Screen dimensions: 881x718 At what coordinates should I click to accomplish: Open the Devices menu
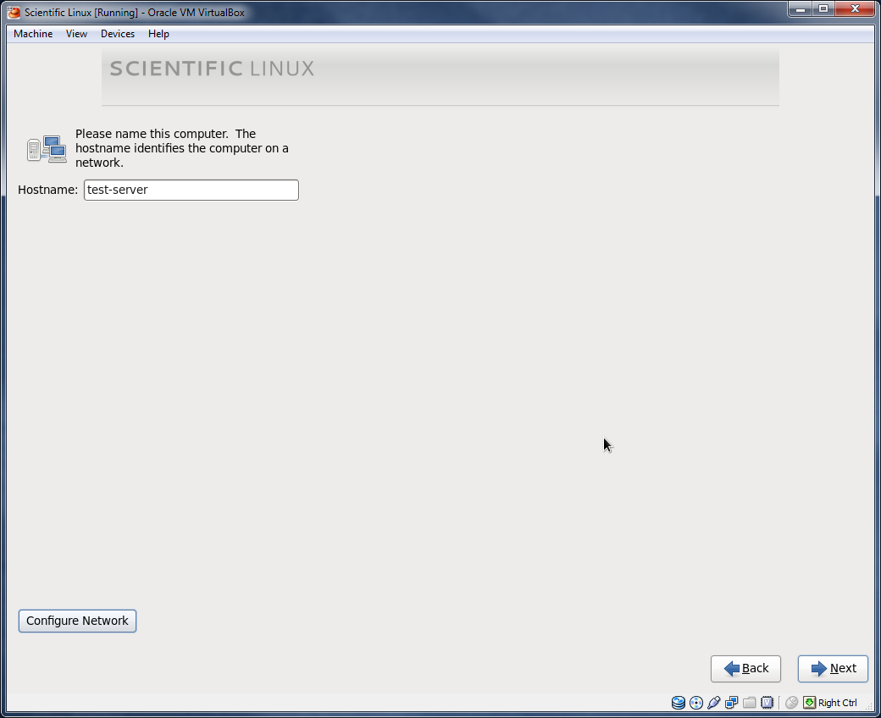click(x=118, y=34)
